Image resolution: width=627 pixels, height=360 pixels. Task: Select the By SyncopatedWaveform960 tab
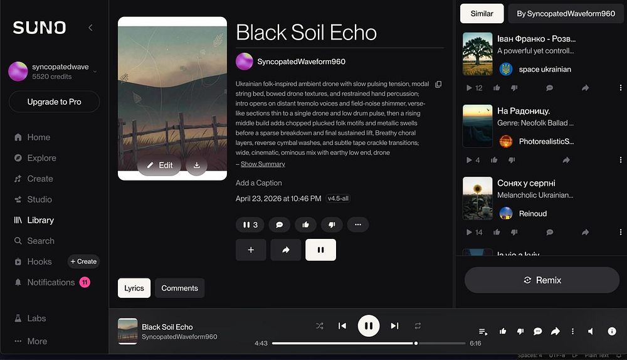(566, 14)
